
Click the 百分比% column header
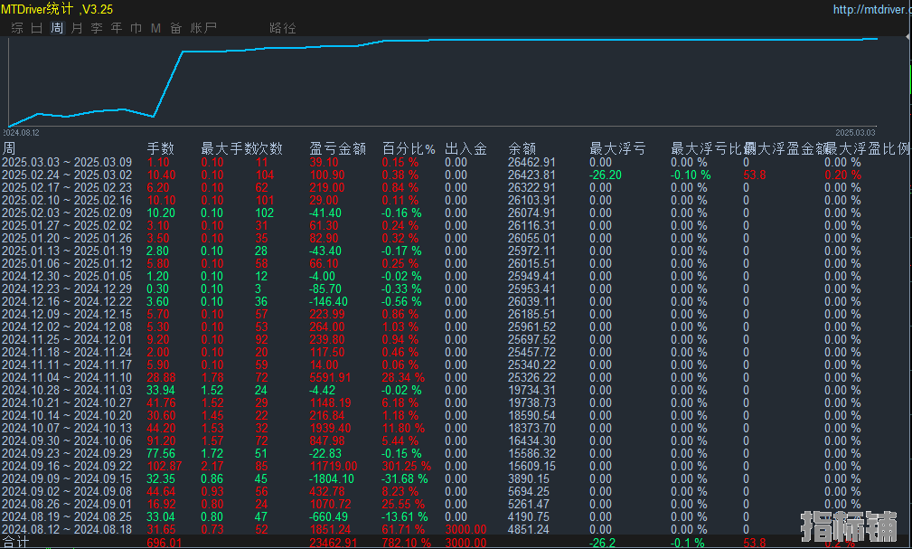(x=409, y=148)
